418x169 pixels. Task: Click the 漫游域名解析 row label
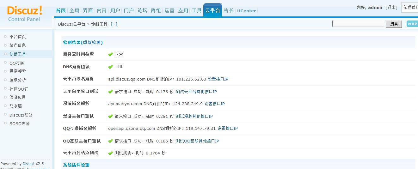point(76,103)
